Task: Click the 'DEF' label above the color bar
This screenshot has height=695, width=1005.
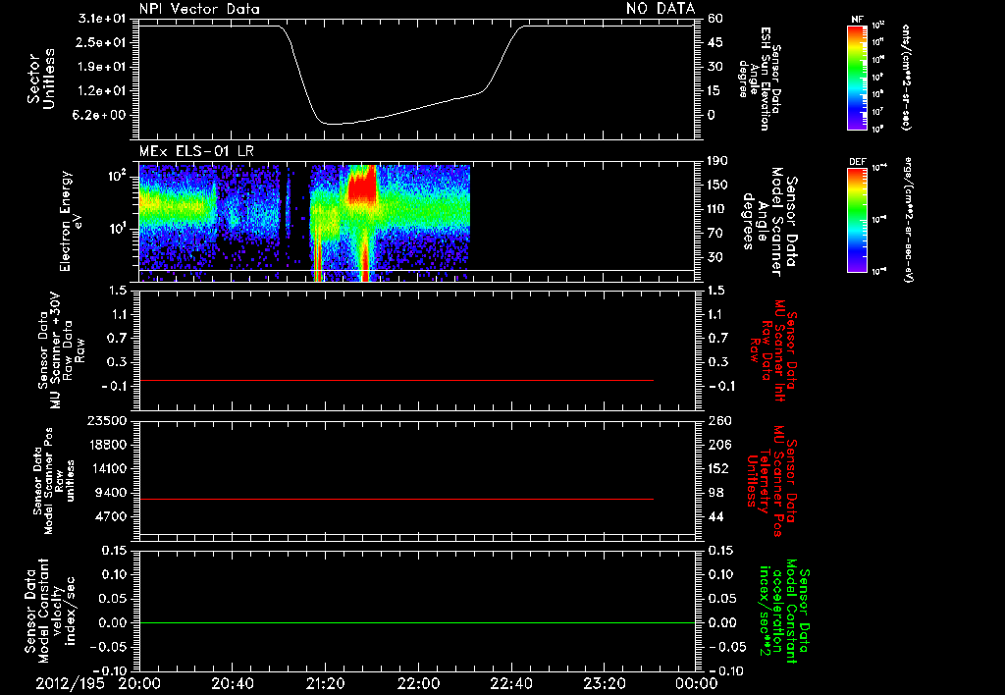Action: (857, 162)
